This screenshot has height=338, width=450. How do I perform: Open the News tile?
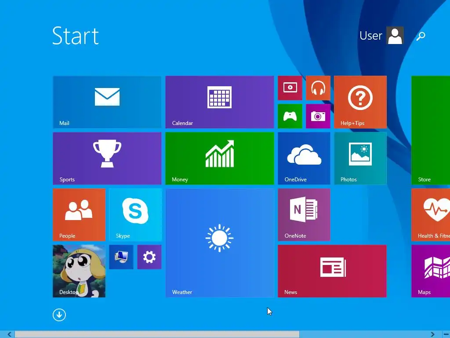[332, 271]
